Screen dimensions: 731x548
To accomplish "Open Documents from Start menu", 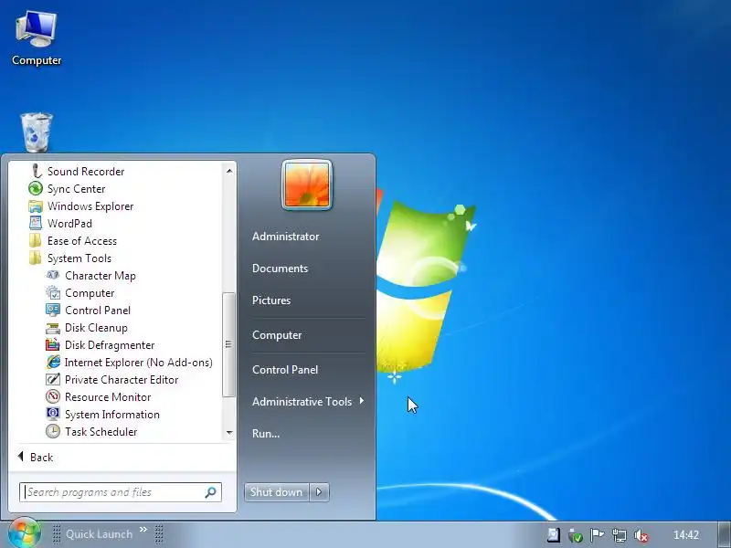I will 281,269.
